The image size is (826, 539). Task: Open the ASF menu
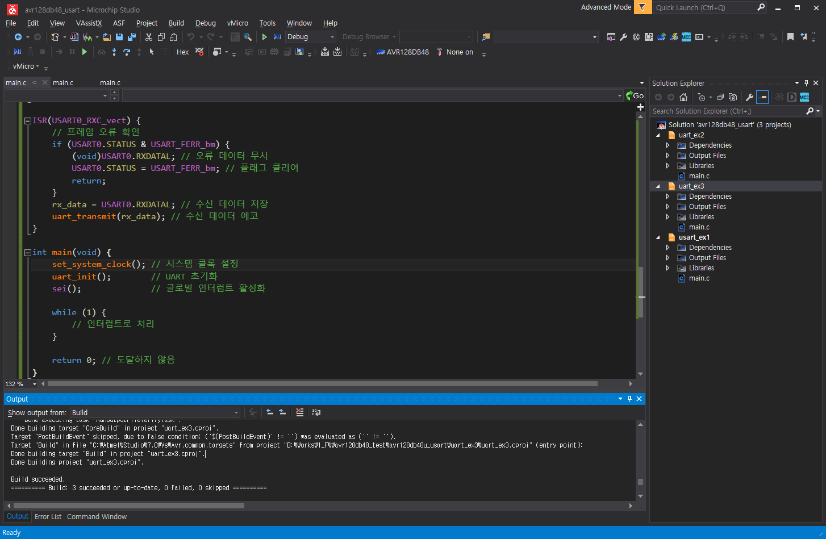point(119,23)
